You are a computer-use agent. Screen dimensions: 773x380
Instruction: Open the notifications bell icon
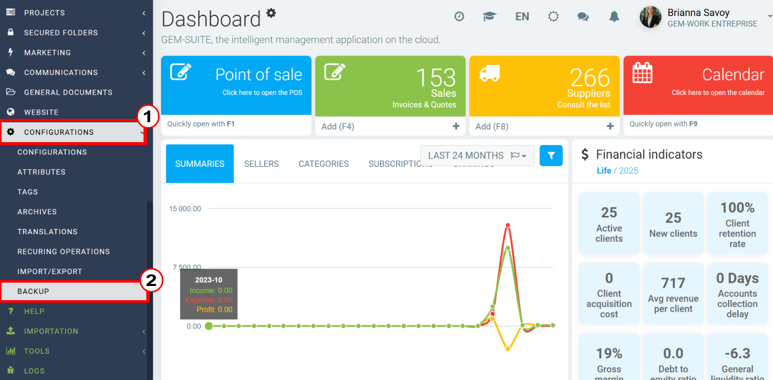(x=614, y=17)
